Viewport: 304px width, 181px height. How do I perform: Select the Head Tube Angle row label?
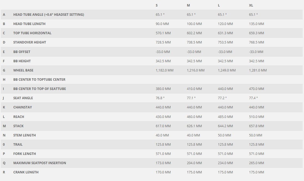coord(48,15)
